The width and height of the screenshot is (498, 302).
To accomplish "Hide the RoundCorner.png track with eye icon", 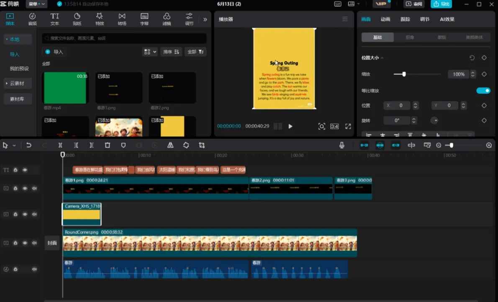I will click(x=25, y=243).
